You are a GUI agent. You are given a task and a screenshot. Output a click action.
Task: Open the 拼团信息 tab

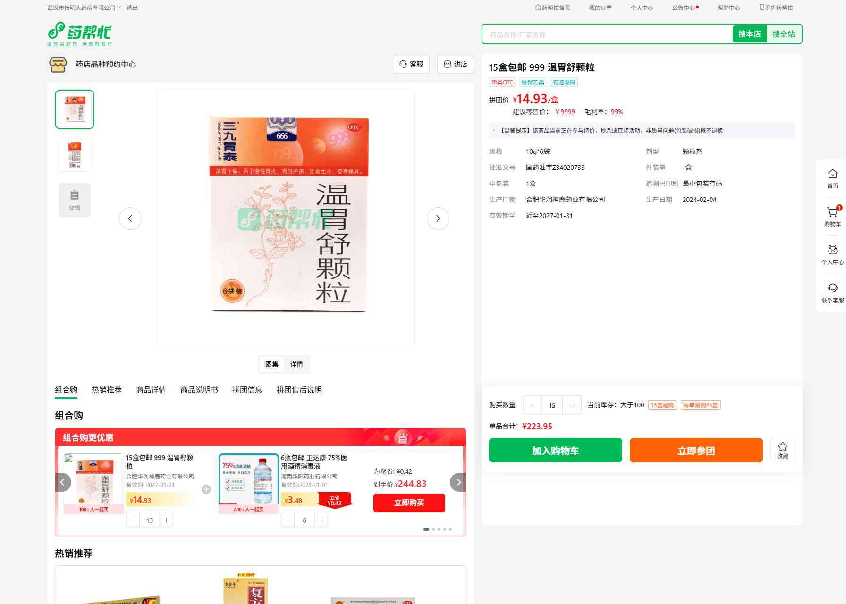tap(247, 390)
